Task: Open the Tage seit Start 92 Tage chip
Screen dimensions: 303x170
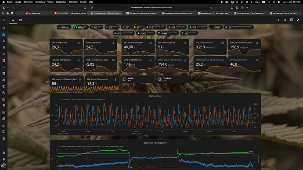Action: coord(80,27)
